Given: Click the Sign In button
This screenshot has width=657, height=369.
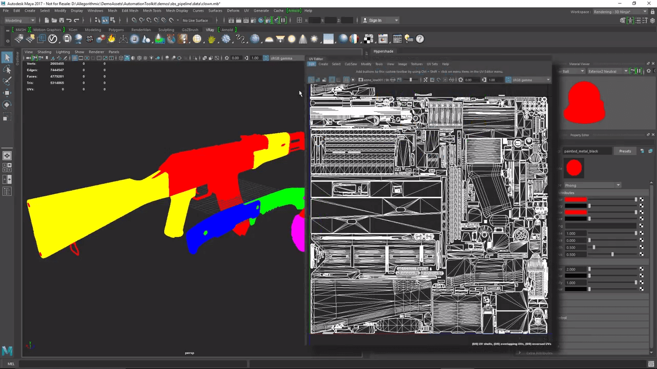Looking at the screenshot, I should point(375,20).
